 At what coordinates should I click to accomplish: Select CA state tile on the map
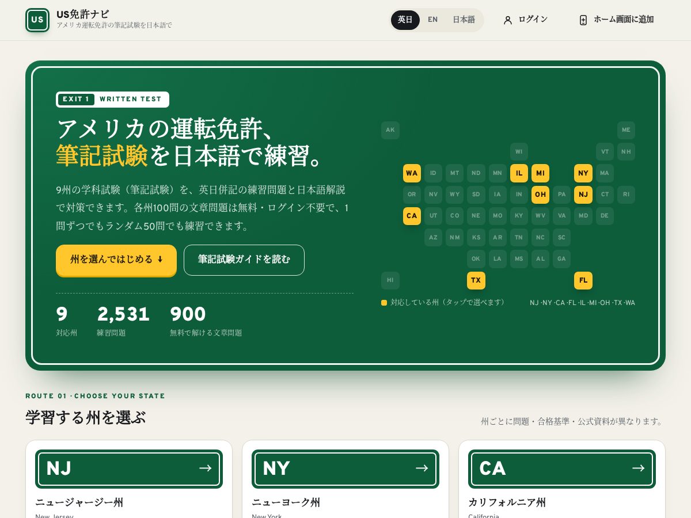[x=412, y=216]
